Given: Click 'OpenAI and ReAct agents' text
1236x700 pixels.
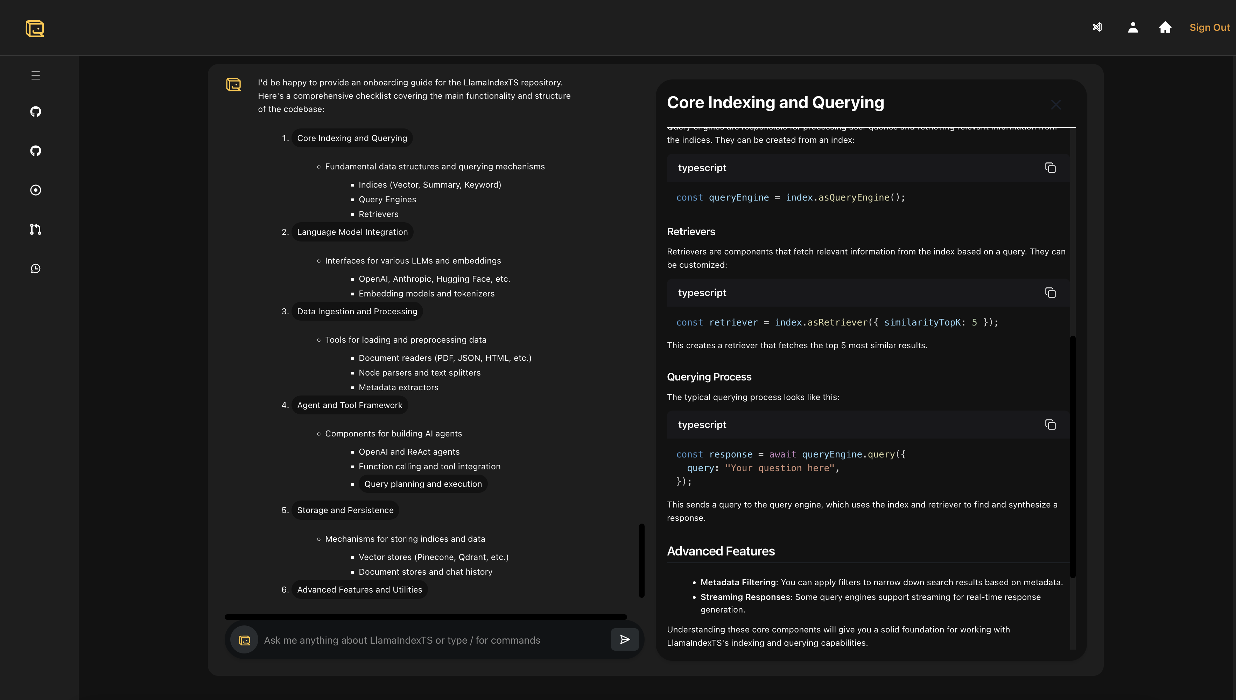Looking at the screenshot, I should (409, 452).
